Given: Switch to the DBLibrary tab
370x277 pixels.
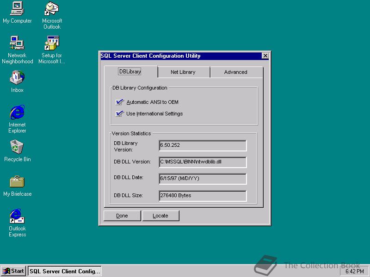Looking at the screenshot, I should 131,72.
